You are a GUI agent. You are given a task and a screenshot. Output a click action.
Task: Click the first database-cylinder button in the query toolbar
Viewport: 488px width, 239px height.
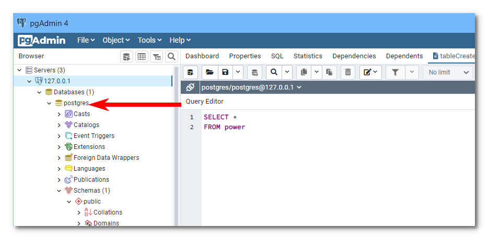coord(190,72)
